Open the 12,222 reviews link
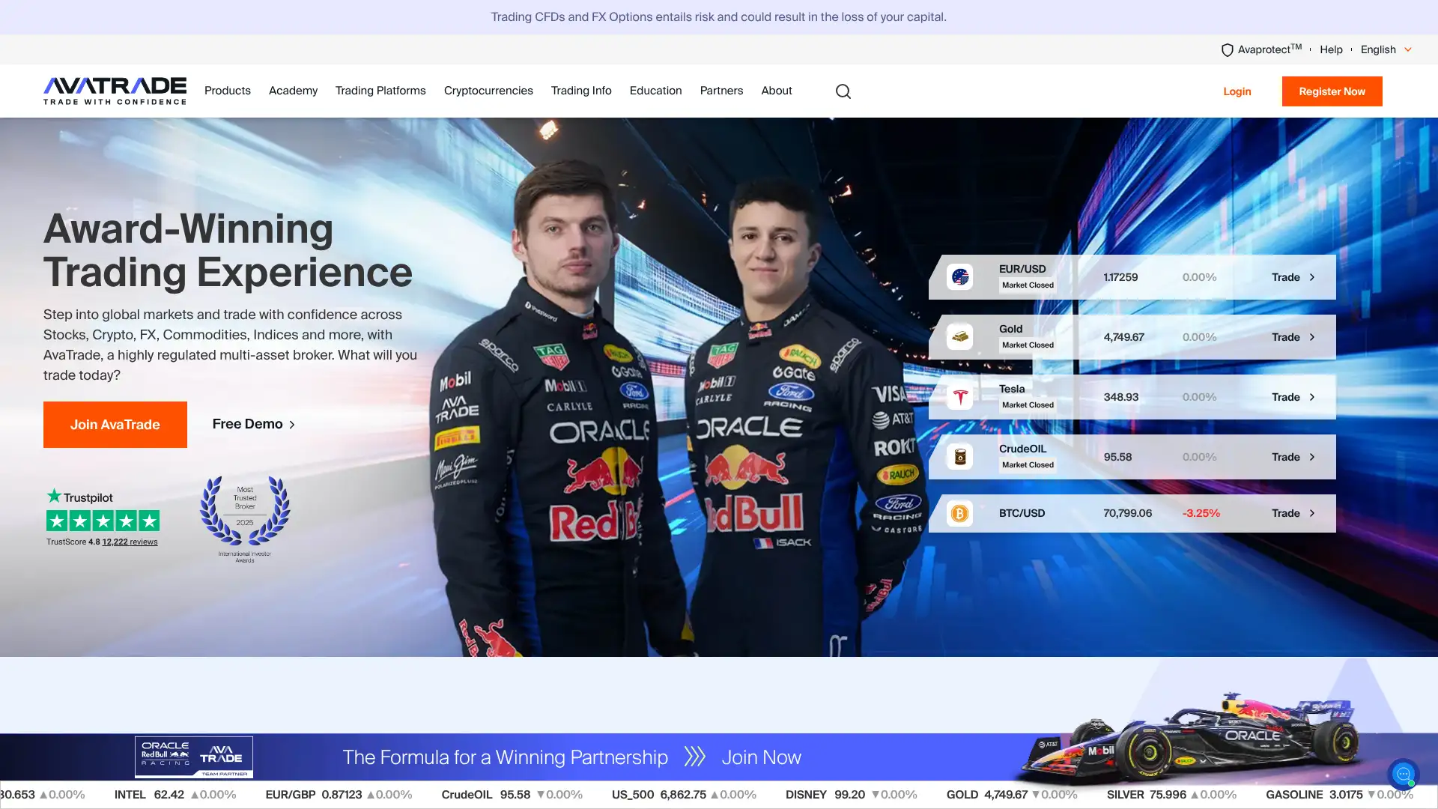 [130, 542]
